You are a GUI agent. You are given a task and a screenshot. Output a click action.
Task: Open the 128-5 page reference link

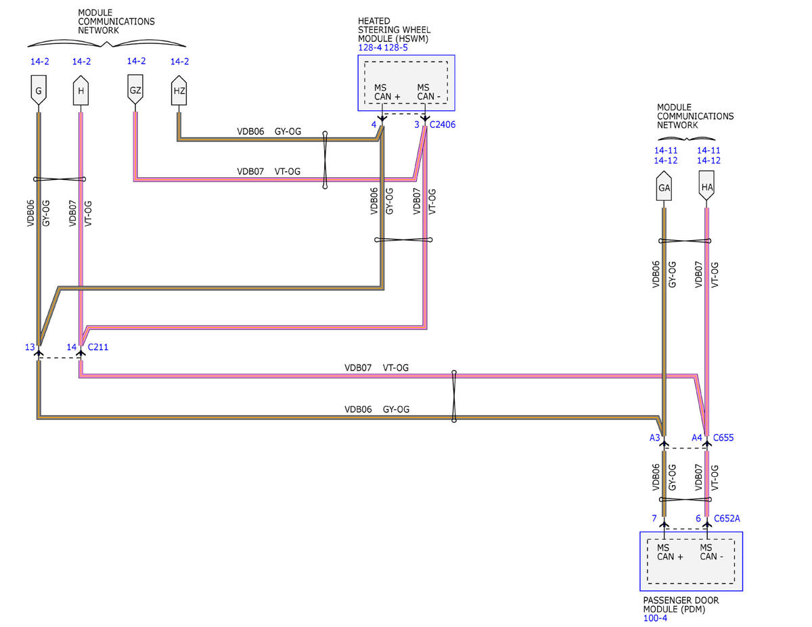point(395,48)
